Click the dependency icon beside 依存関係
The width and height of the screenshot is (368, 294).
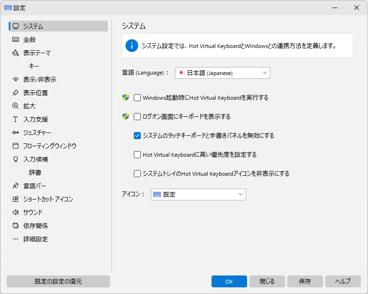pyautogui.click(x=16, y=226)
